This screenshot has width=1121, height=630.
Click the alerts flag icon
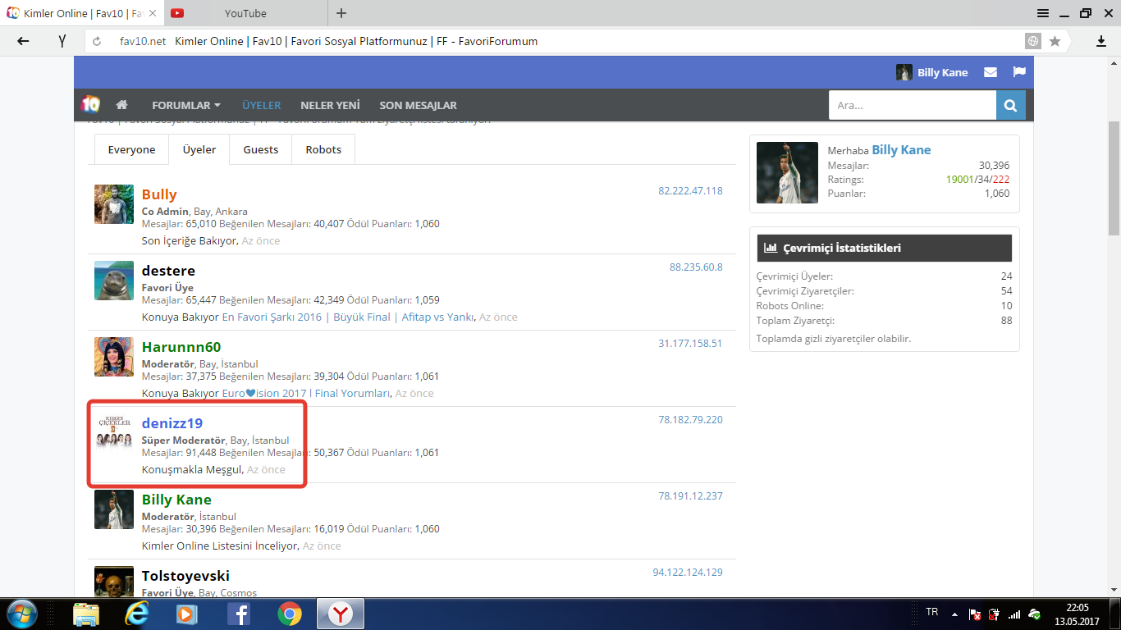click(1019, 72)
